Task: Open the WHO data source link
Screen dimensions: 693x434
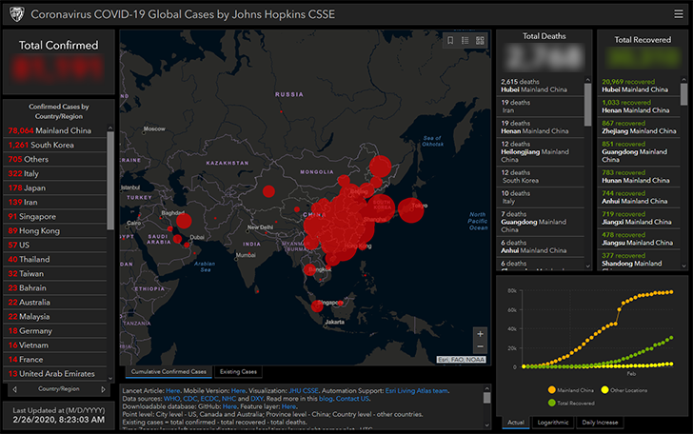Action: 172,399
